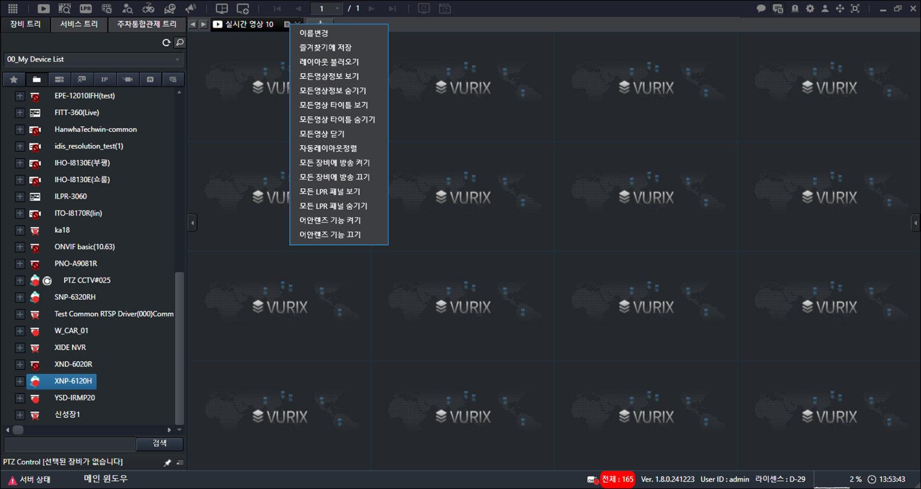This screenshot has width=921, height=489.
Task: Expand the HanwhaTechwin-common node
Action: pyautogui.click(x=20, y=129)
